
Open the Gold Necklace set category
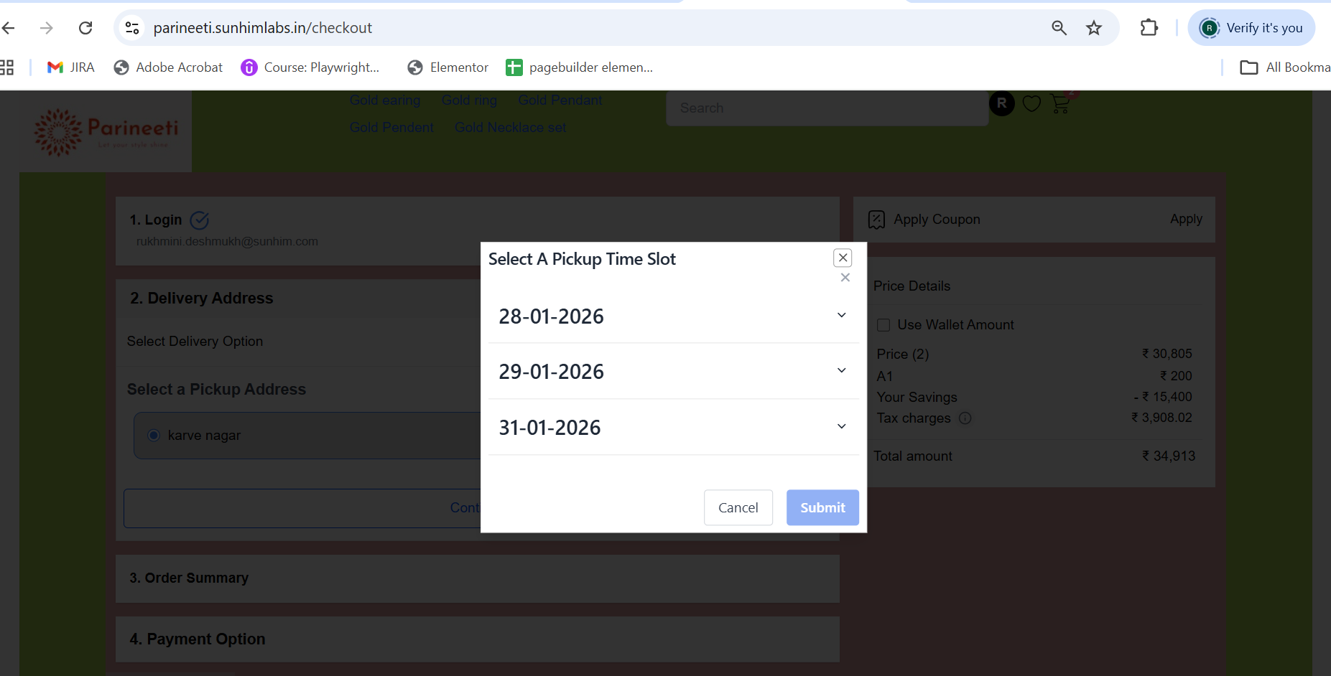point(510,127)
